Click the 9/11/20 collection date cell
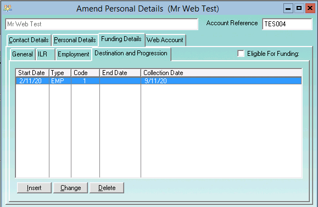This screenshot has height=207, width=318. pos(221,81)
